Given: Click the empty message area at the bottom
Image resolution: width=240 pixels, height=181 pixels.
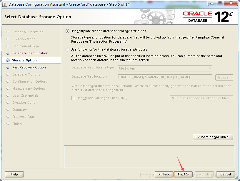Looking at the screenshot, I should click(149, 157).
